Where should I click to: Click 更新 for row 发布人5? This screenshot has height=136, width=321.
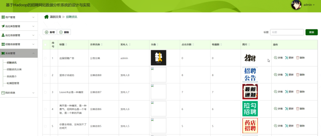(x=289, y=126)
